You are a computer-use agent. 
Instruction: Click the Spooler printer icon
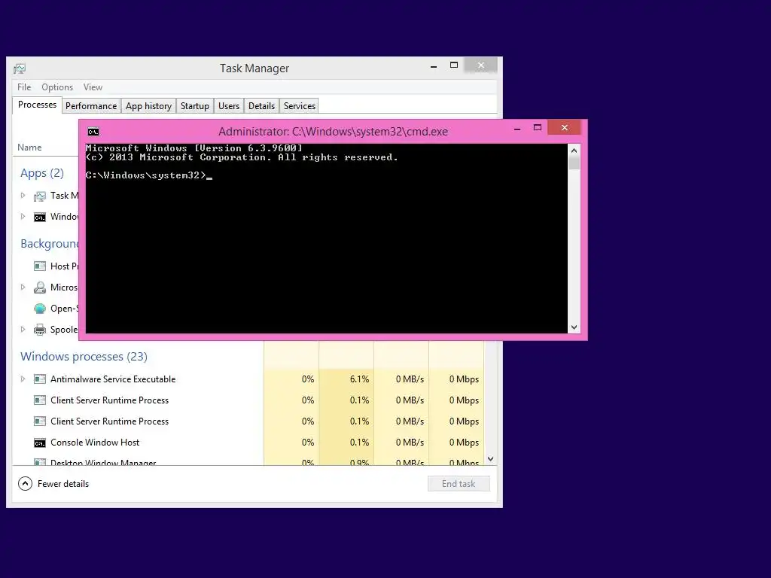[40, 330]
